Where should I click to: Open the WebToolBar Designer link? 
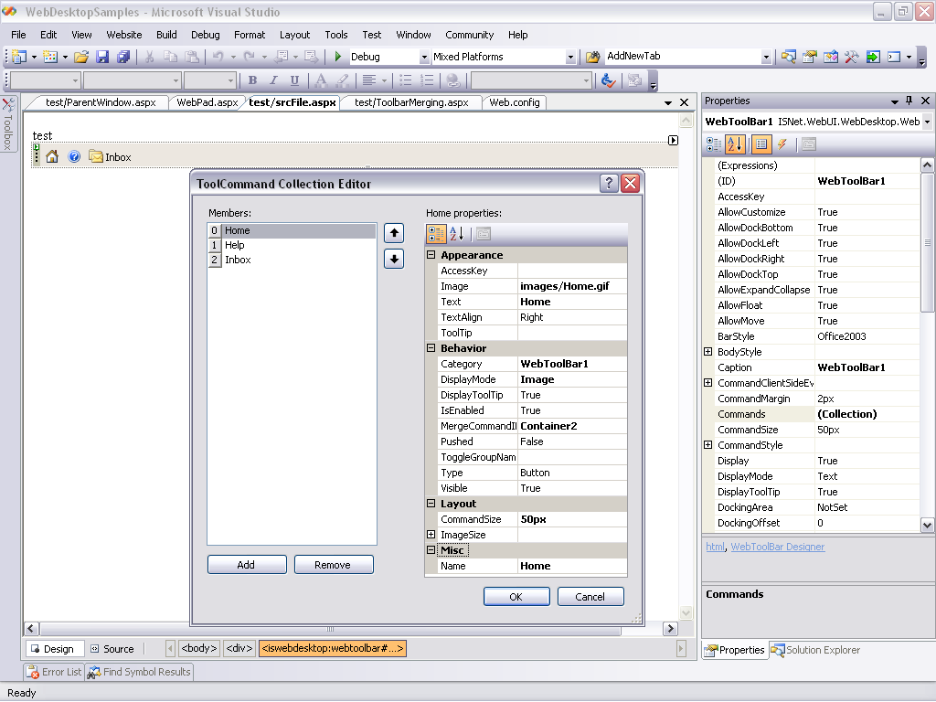pyautogui.click(x=777, y=547)
